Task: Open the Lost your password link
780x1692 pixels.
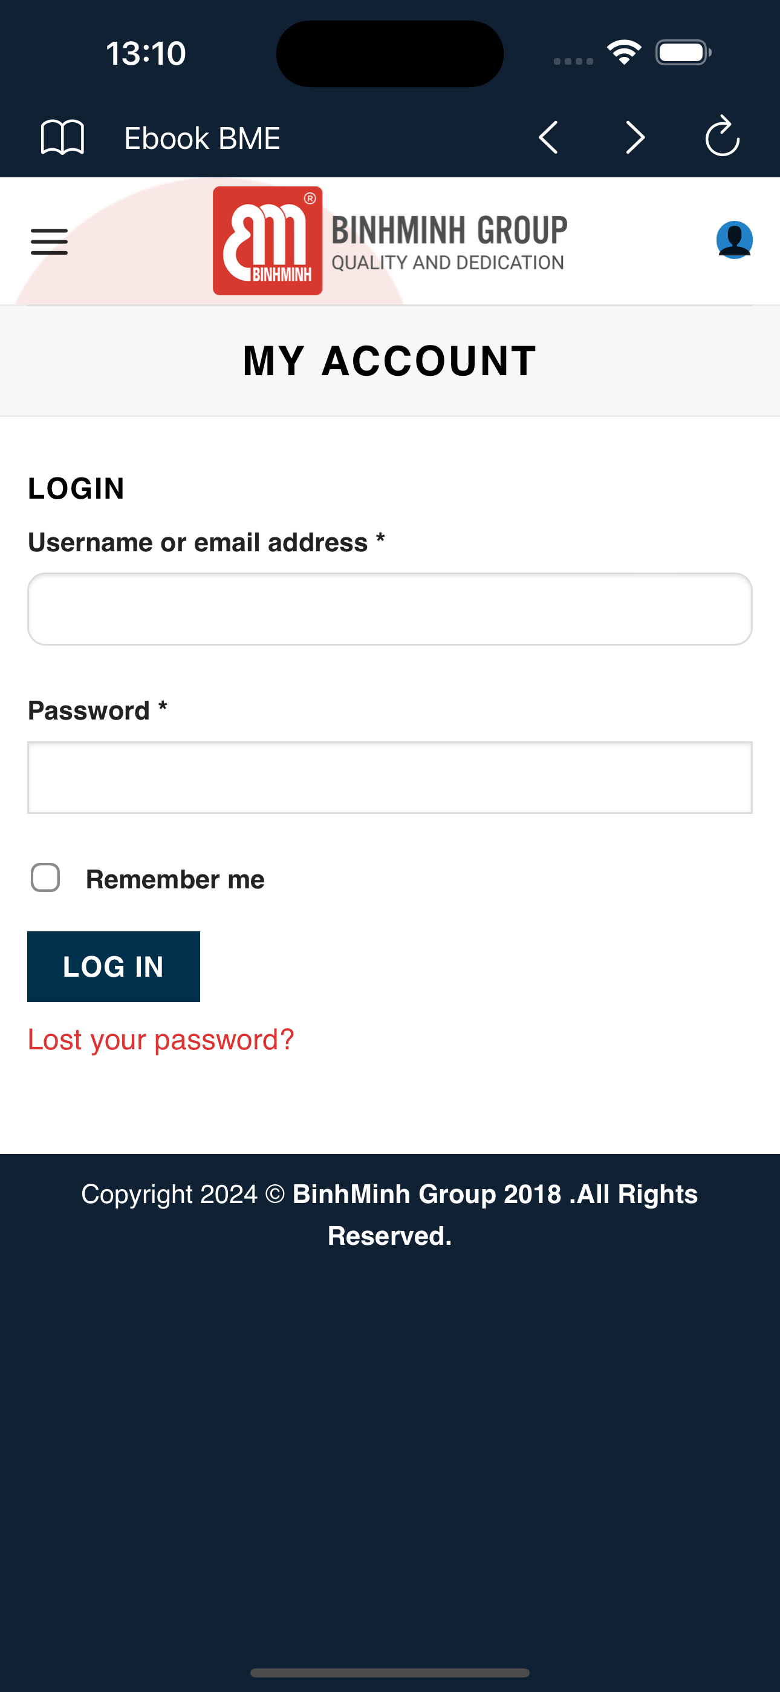Action: [x=161, y=1040]
